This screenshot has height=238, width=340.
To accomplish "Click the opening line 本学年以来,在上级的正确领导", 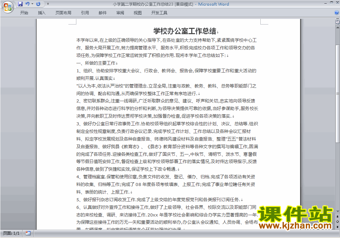I will [167, 40].
